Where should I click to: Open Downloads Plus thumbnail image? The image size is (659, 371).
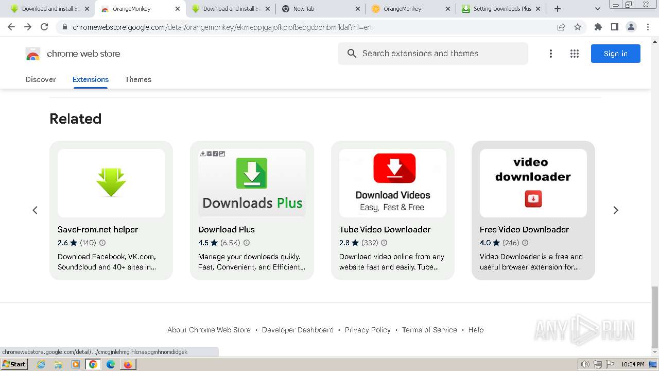click(252, 183)
